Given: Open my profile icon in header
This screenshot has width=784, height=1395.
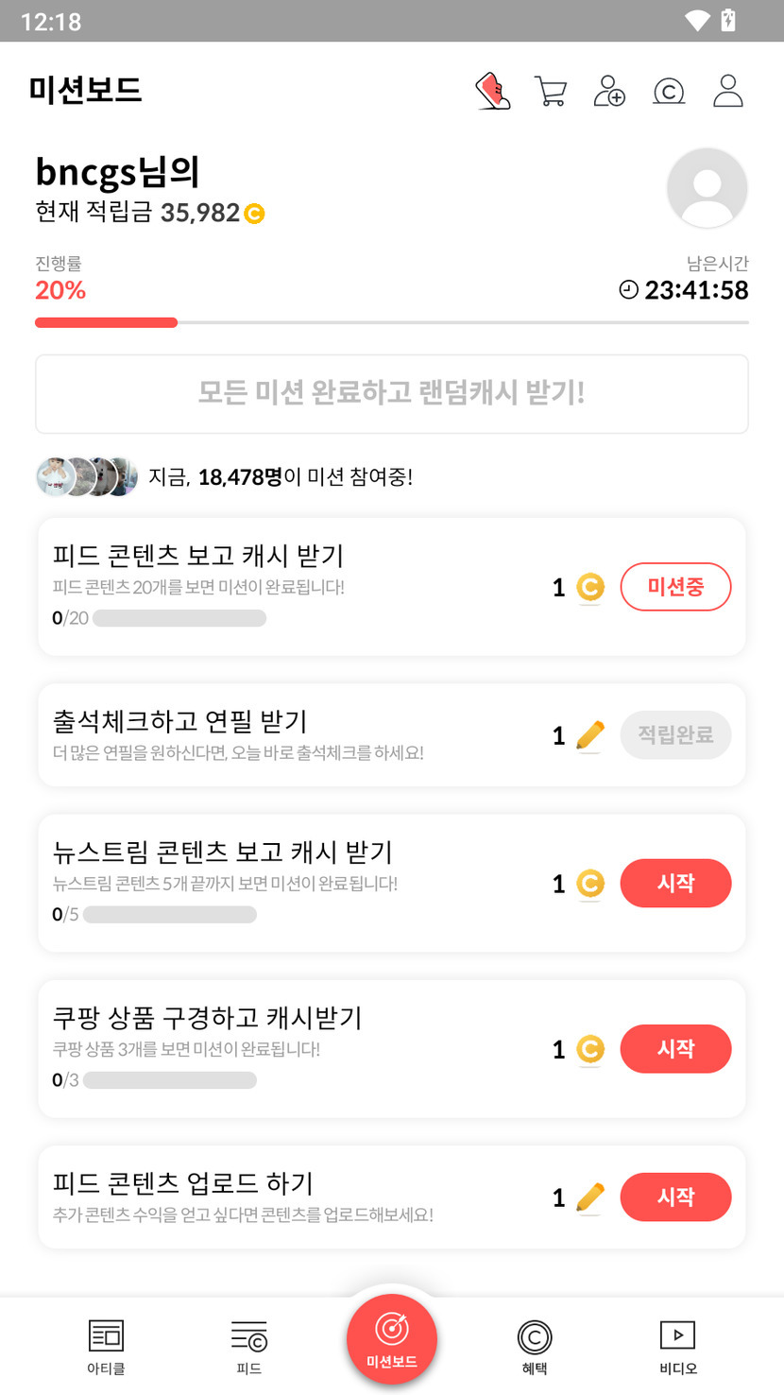Looking at the screenshot, I should pyautogui.click(x=728, y=91).
